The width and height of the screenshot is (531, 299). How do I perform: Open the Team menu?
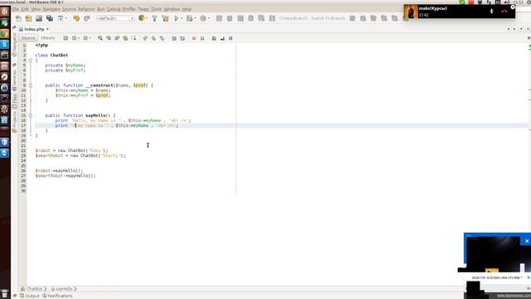[x=144, y=9]
